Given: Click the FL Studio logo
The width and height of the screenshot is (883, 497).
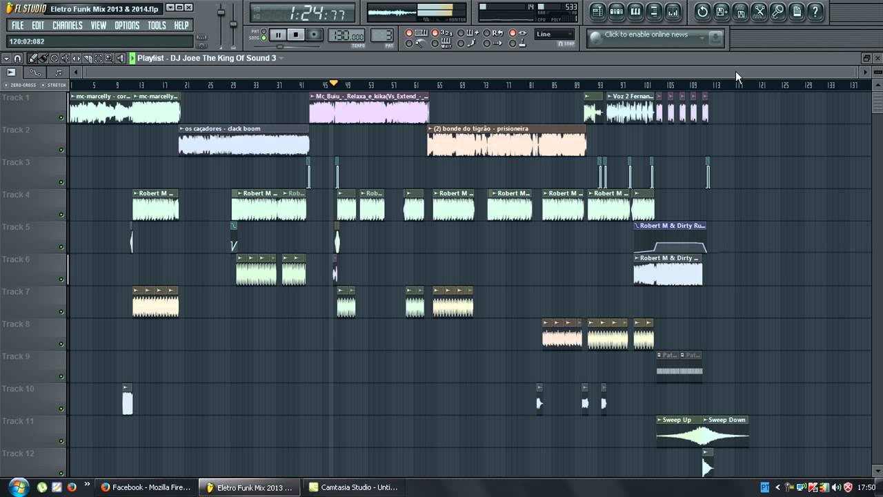Looking at the screenshot, I should click(x=25, y=8).
